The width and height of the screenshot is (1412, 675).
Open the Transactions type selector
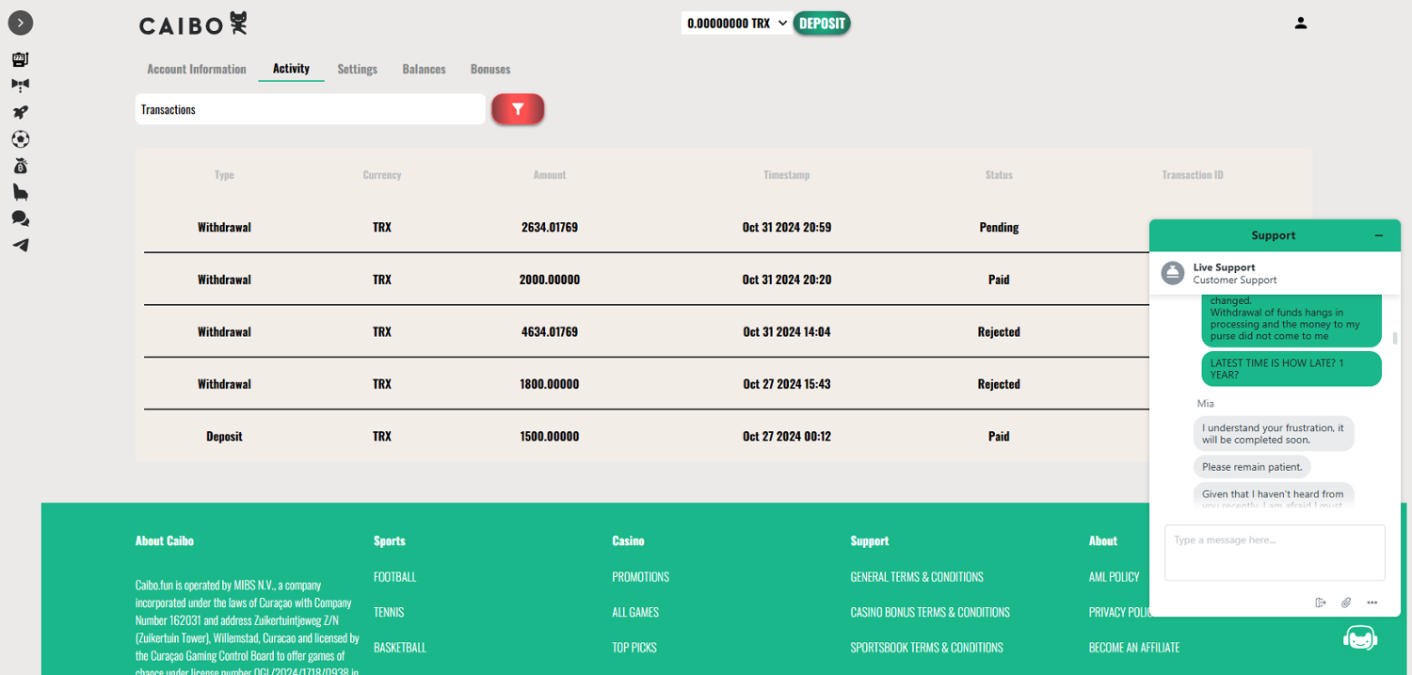pyautogui.click(x=310, y=109)
